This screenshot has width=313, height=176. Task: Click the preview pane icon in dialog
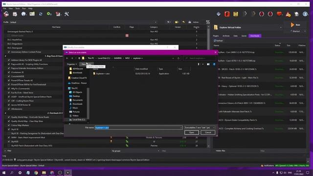[x=208, y=64]
